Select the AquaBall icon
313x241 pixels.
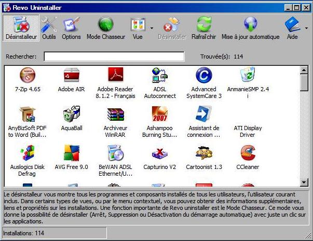click(x=72, y=114)
